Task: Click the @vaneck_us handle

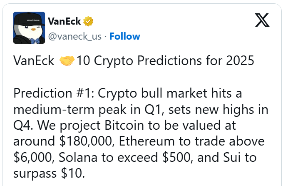Action: (75, 36)
